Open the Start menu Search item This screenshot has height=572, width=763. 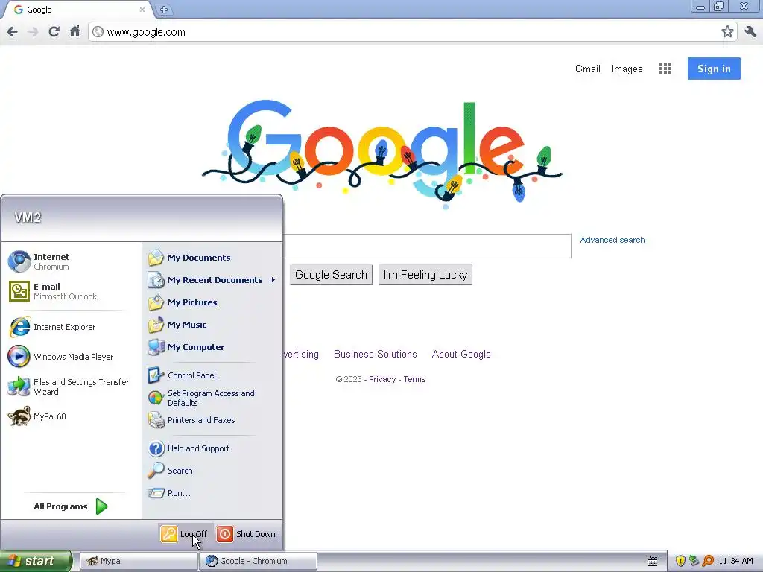pos(212,471)
